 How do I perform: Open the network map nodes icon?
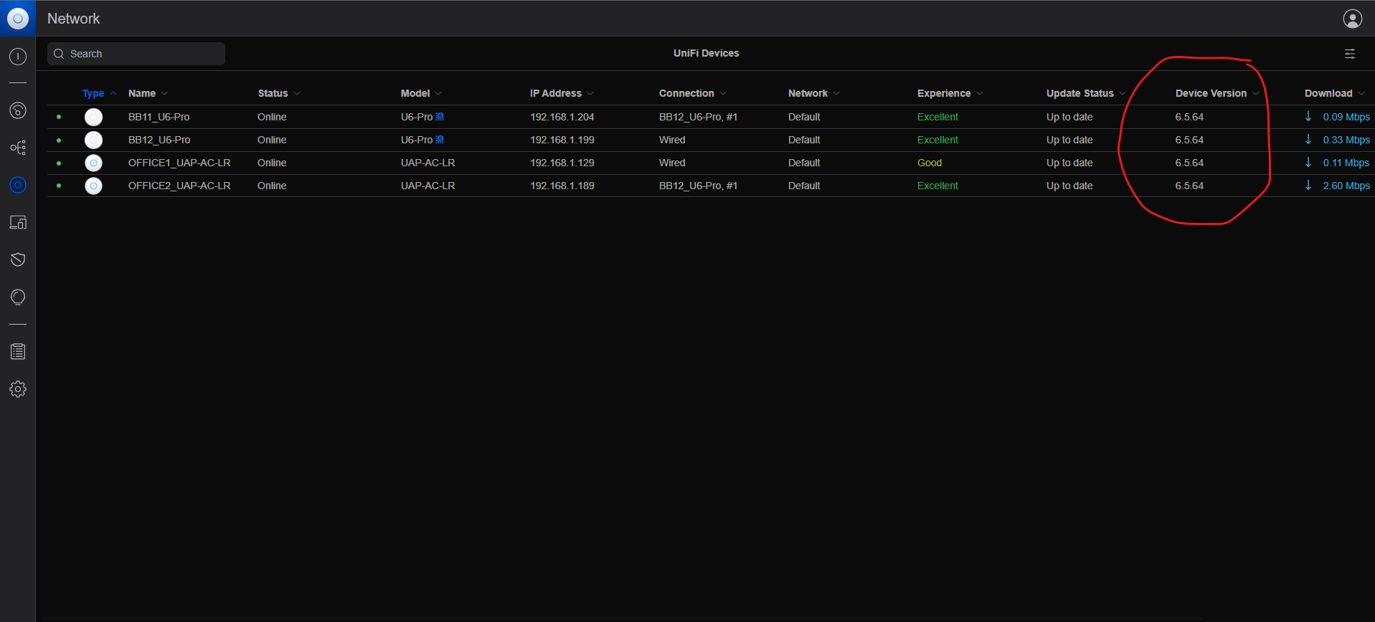18,148
